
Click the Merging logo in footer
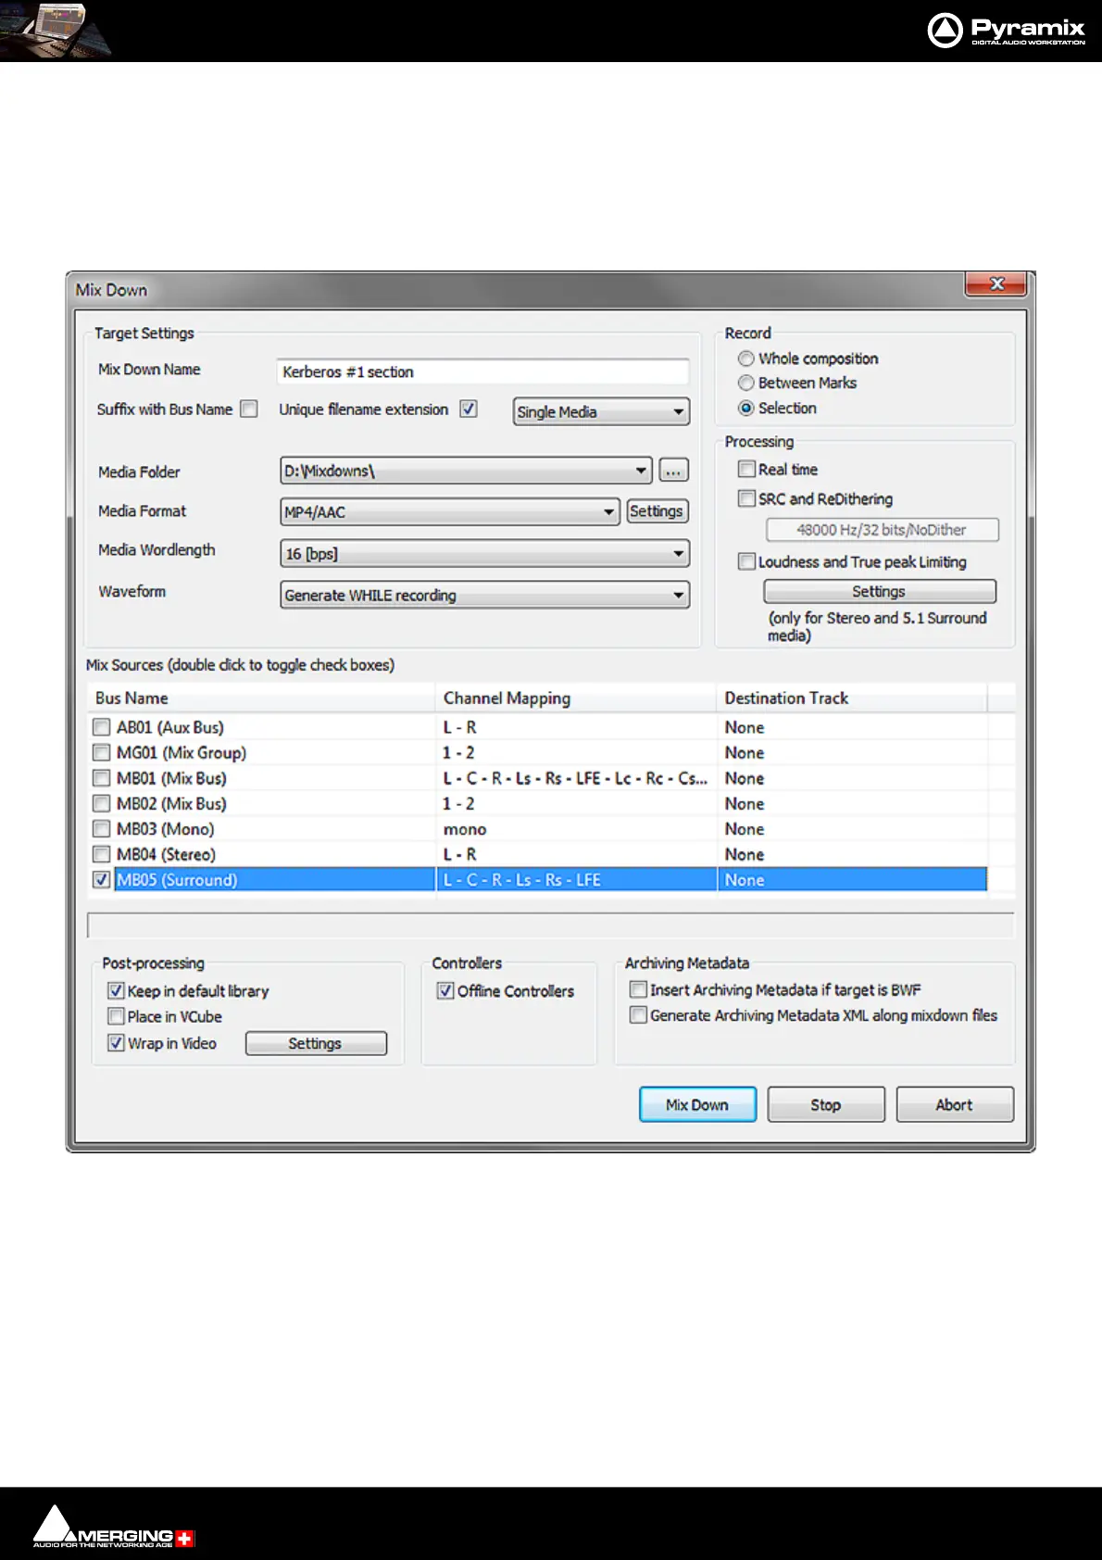[x=113, y=1526]
